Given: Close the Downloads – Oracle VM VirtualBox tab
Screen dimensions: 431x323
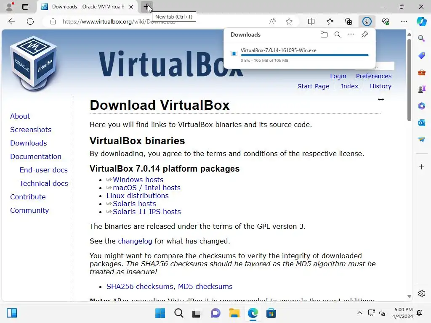Looking at the screenshot, I should [131, 7].
